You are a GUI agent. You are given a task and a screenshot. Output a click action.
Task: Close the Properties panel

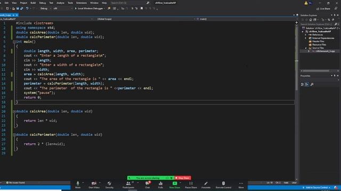[x=338, y=76]
